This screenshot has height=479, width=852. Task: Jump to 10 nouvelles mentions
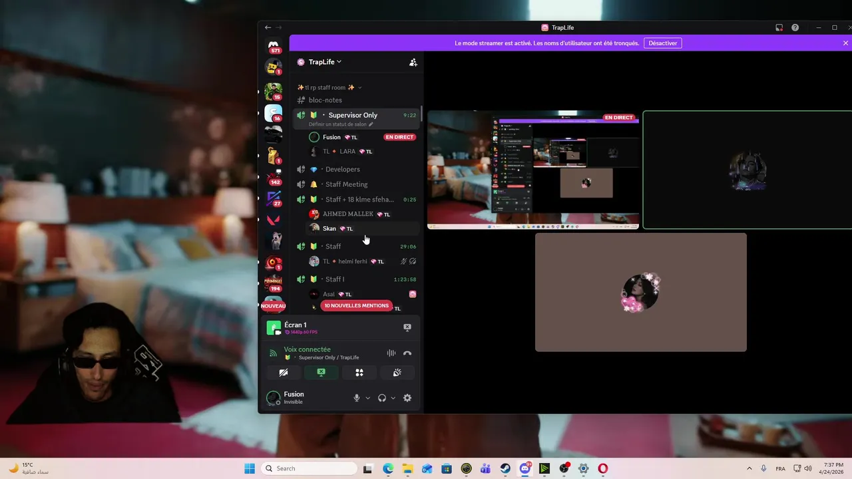point(357,305)
